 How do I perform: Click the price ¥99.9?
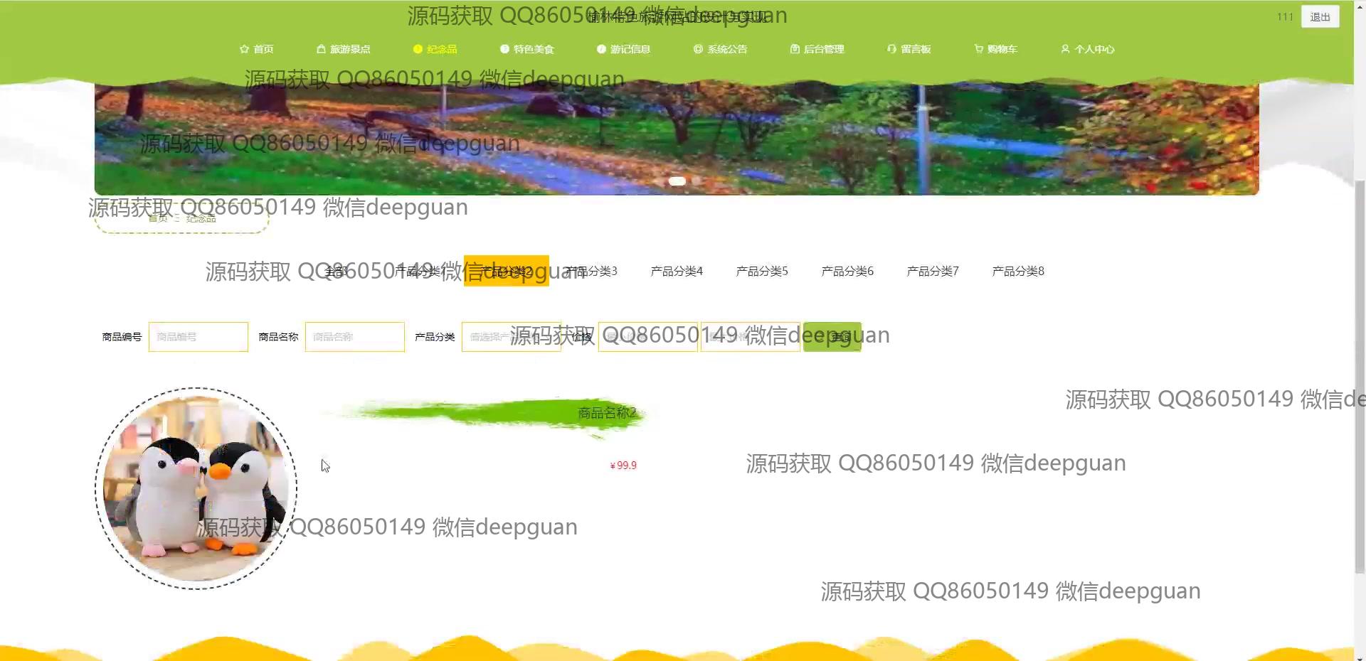pos(623,466)
